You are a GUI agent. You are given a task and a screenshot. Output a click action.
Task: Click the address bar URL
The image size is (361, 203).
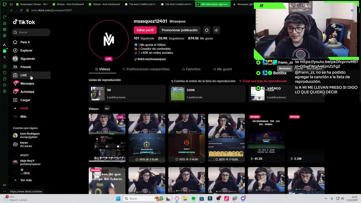51,10
